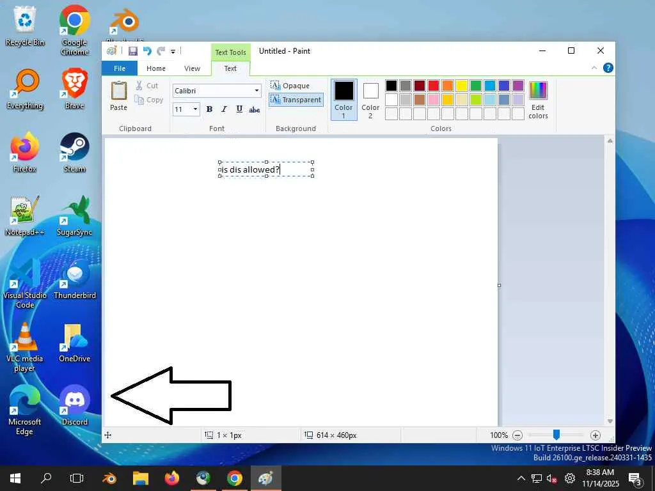655x491 pixels.
Task: Toggle Bold formatting
Action: 209,109
